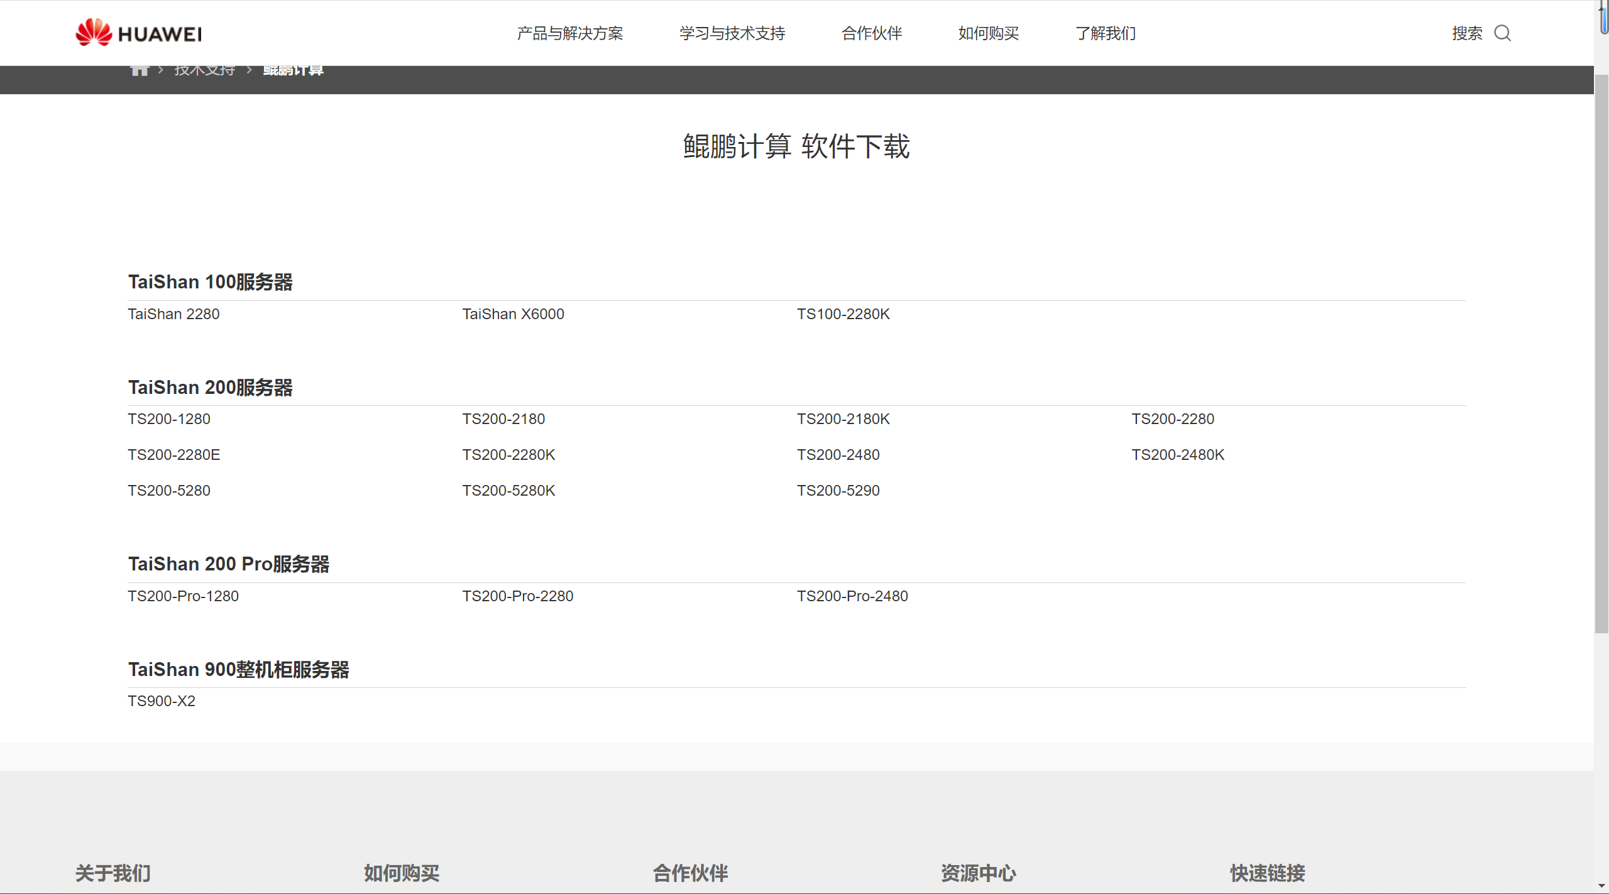1609x894 pixels.
Task: Open 学习与技术支持 menu
Action: [x=732, y=33]
